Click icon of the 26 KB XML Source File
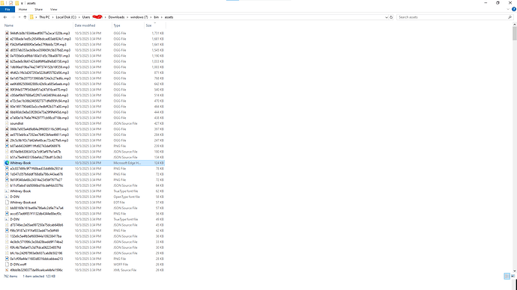Screen dimensions: 517x290 [7, 270]
